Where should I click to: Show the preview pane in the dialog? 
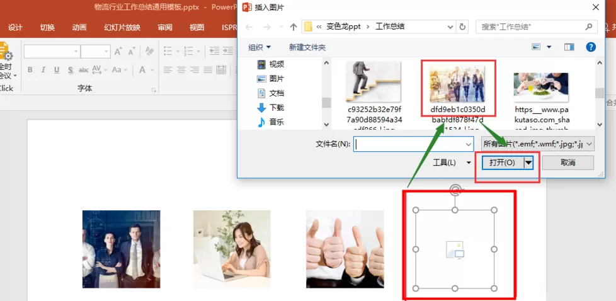(x=569, y=47)
